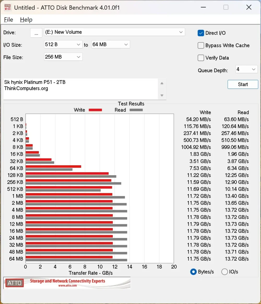The height and width of the screenshot is (304, 261).
Task: Click the Transfer Rate - GB/s axis label
Action: [x=91, y=273]
